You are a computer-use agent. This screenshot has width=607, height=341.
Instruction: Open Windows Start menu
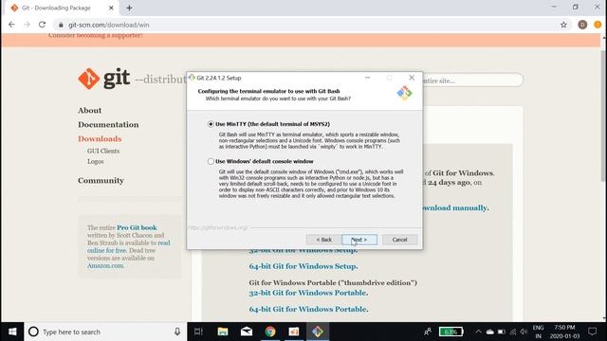tap(12, 332)
